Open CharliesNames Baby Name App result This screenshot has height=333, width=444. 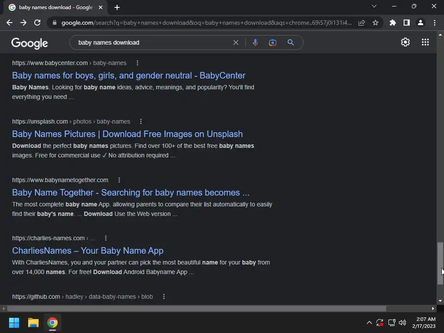pyautogui.click(x=88, y=251)
